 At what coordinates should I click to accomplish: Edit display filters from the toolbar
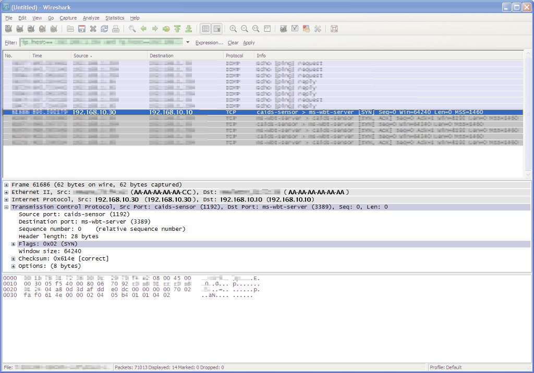[x=295, y=29]
